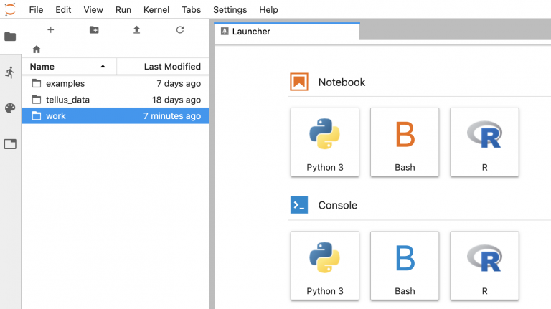Go to the home directory icon
Image resolution: width=551 pixels, height=309 pixels.
click(37, 49)
